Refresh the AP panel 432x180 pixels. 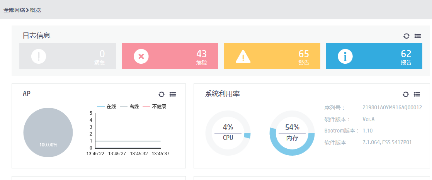pyautogui.click(x=162, y=94)
